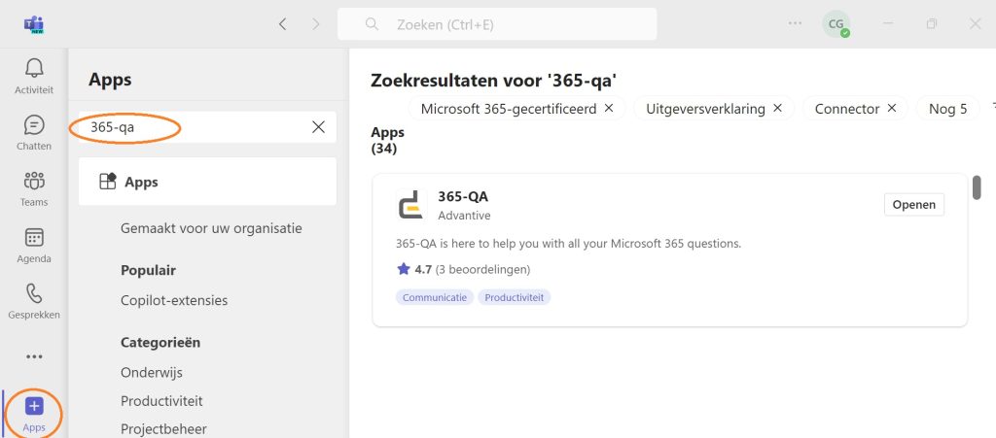Expand the 'Nog 5' filters chip
Image resolution: width=996 pixels, height=438 pixels.
[947, 109]
